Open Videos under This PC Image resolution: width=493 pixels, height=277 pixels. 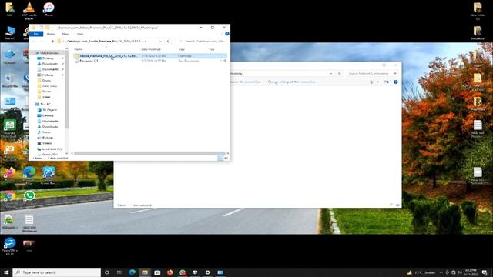pyautogui.click(x=47, y=143)
